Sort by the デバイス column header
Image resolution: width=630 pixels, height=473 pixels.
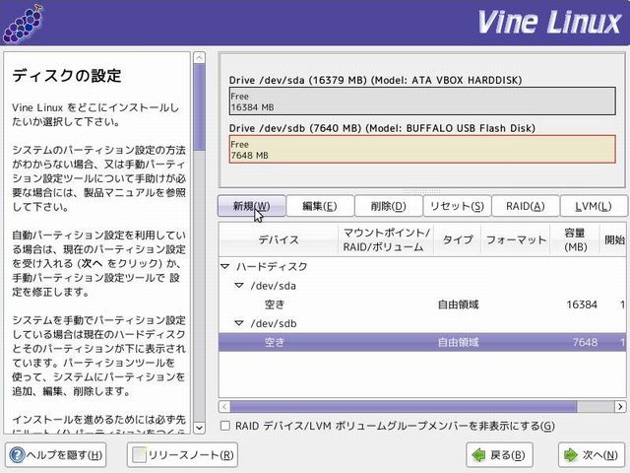point(279,239)
